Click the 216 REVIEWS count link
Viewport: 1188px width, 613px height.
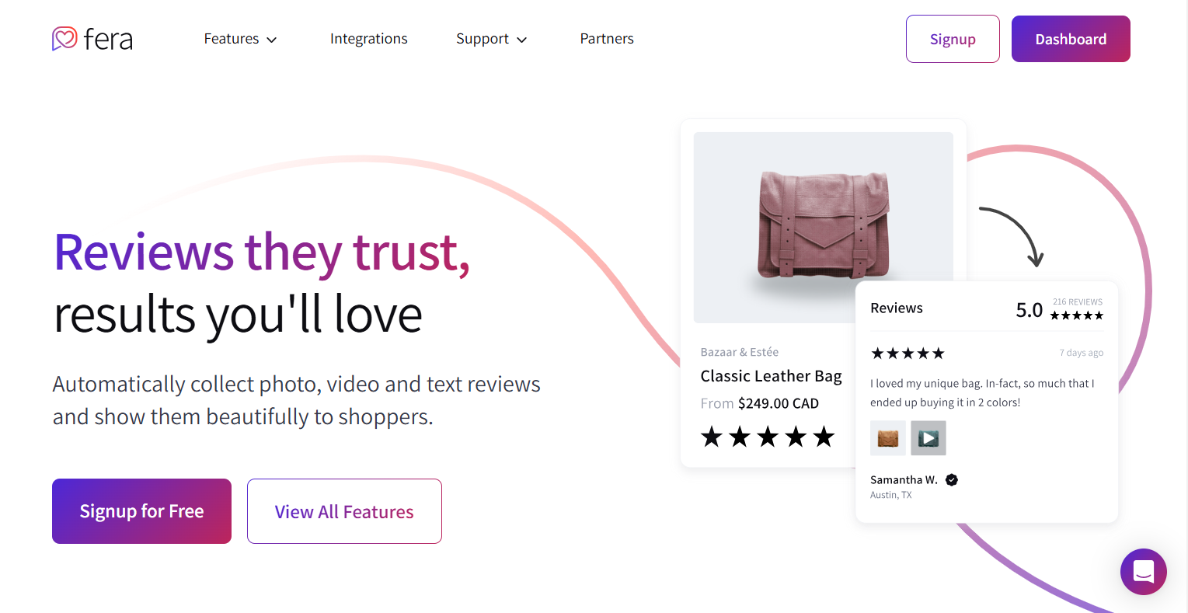(1077, 301)
